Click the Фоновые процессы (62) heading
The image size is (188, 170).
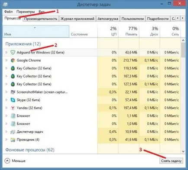click(x=30, y=150)
